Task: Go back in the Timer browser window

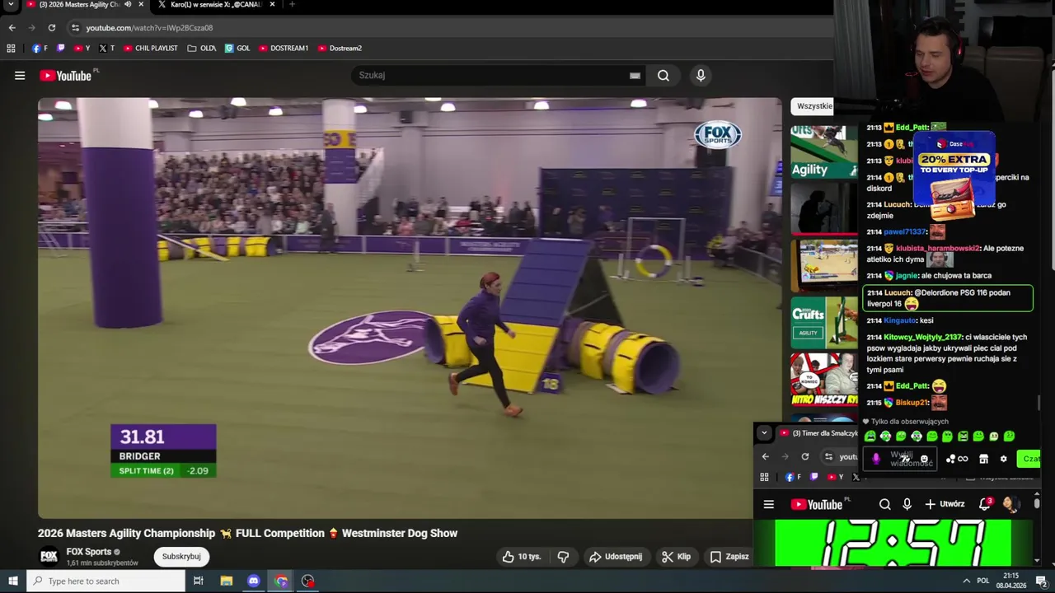Action: [765, 456]
